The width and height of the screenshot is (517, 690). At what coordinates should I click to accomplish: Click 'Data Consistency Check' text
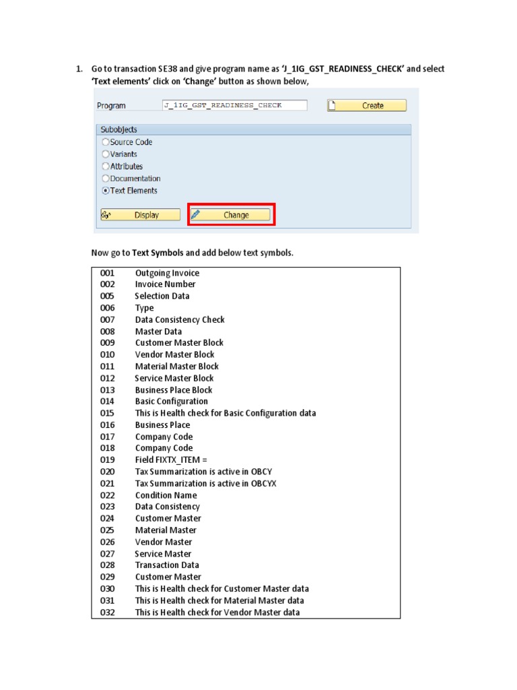[x=180, y=320]
